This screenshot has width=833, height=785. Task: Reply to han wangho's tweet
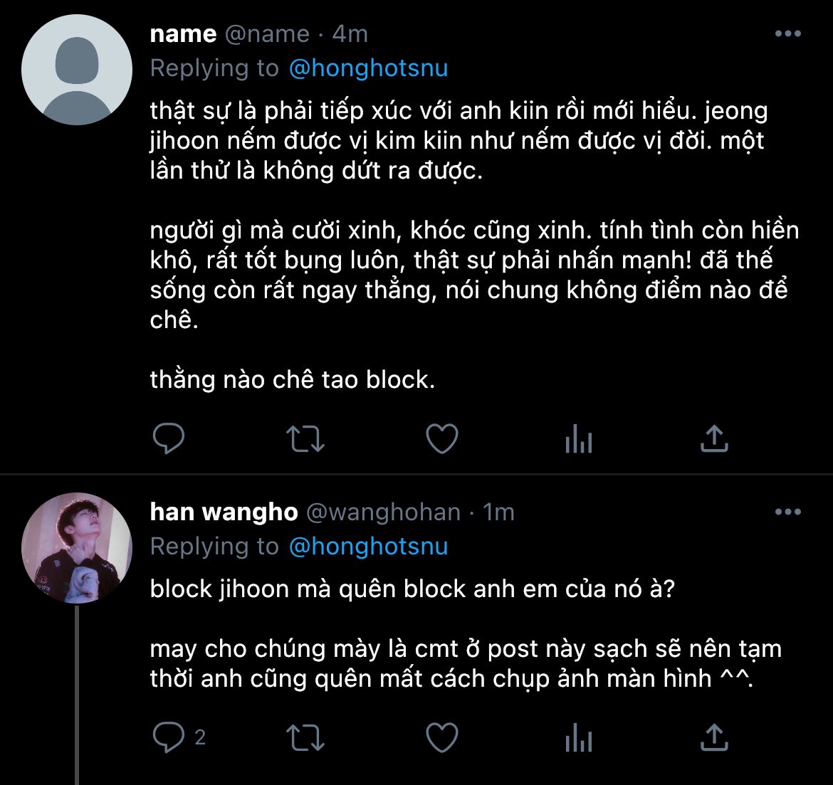click(169, 738)
